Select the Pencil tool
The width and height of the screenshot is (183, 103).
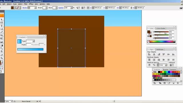(x=1, y=32)
